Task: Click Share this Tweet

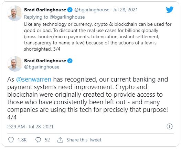Action: (x=84, y=140)
